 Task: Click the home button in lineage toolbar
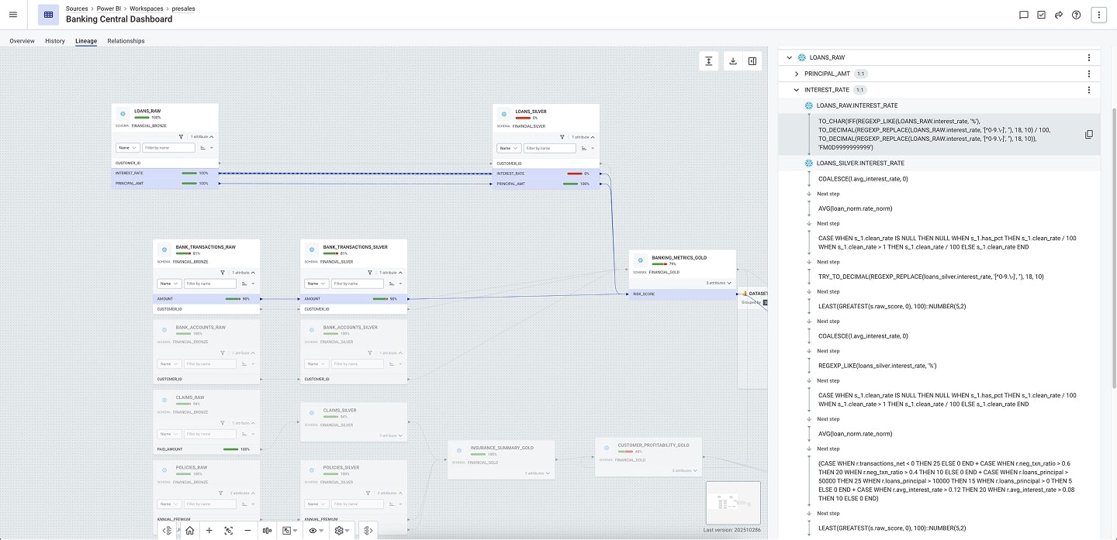pos(190,531)
